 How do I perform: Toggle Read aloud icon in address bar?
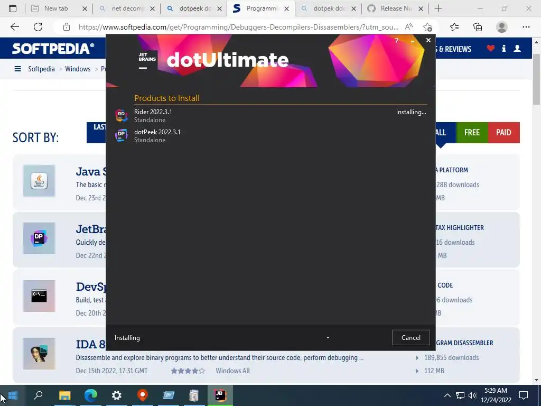(x=408, y=27)
